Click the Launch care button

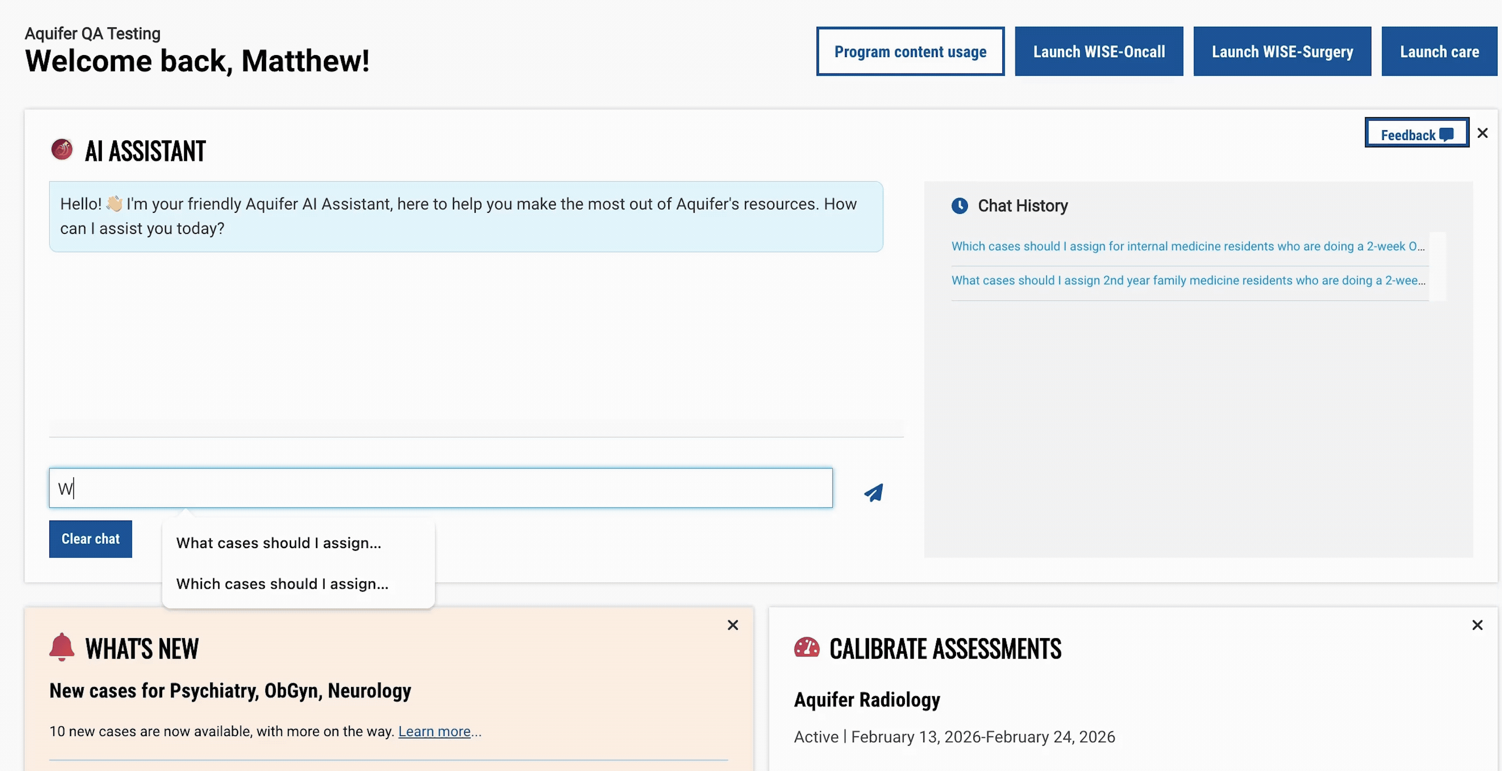[x=1439, y=51]
